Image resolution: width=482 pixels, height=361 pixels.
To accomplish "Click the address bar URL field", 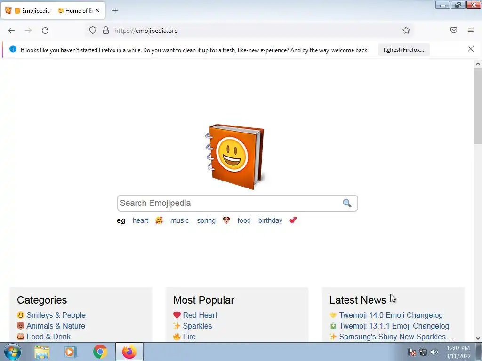I will pyautogui.click(x=249, y=31).
